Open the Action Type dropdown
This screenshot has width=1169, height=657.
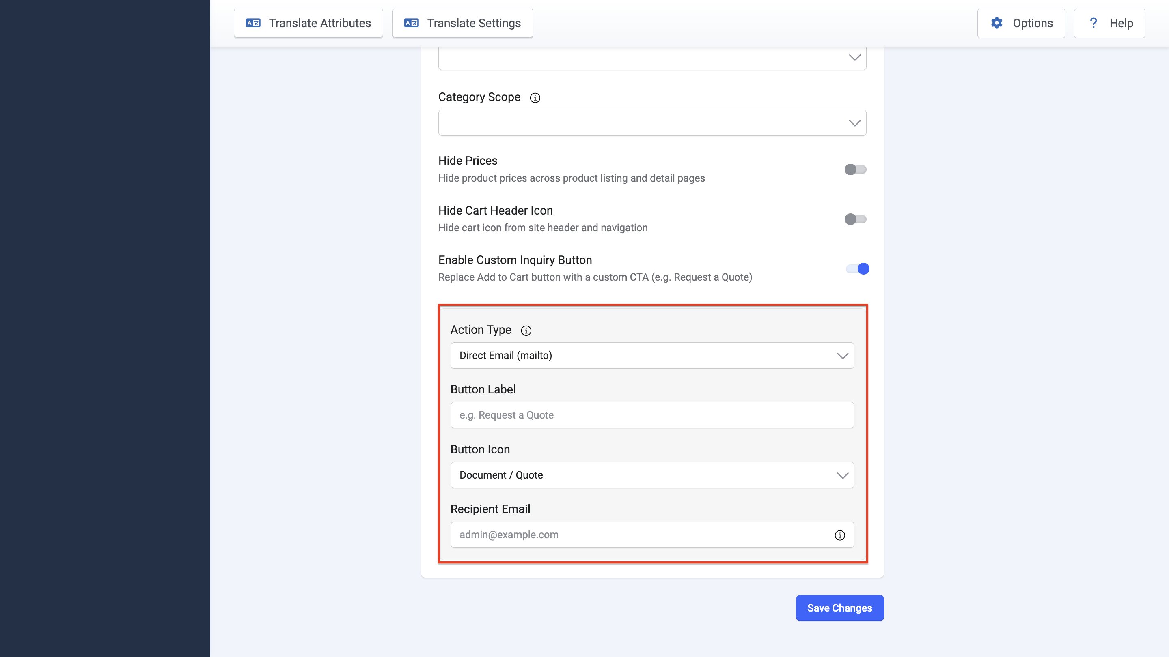[652, 356]
